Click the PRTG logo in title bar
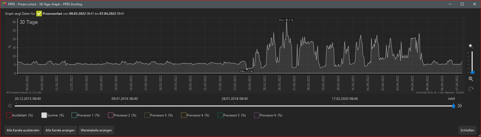481x137 pixels. [x=4, y=4]
